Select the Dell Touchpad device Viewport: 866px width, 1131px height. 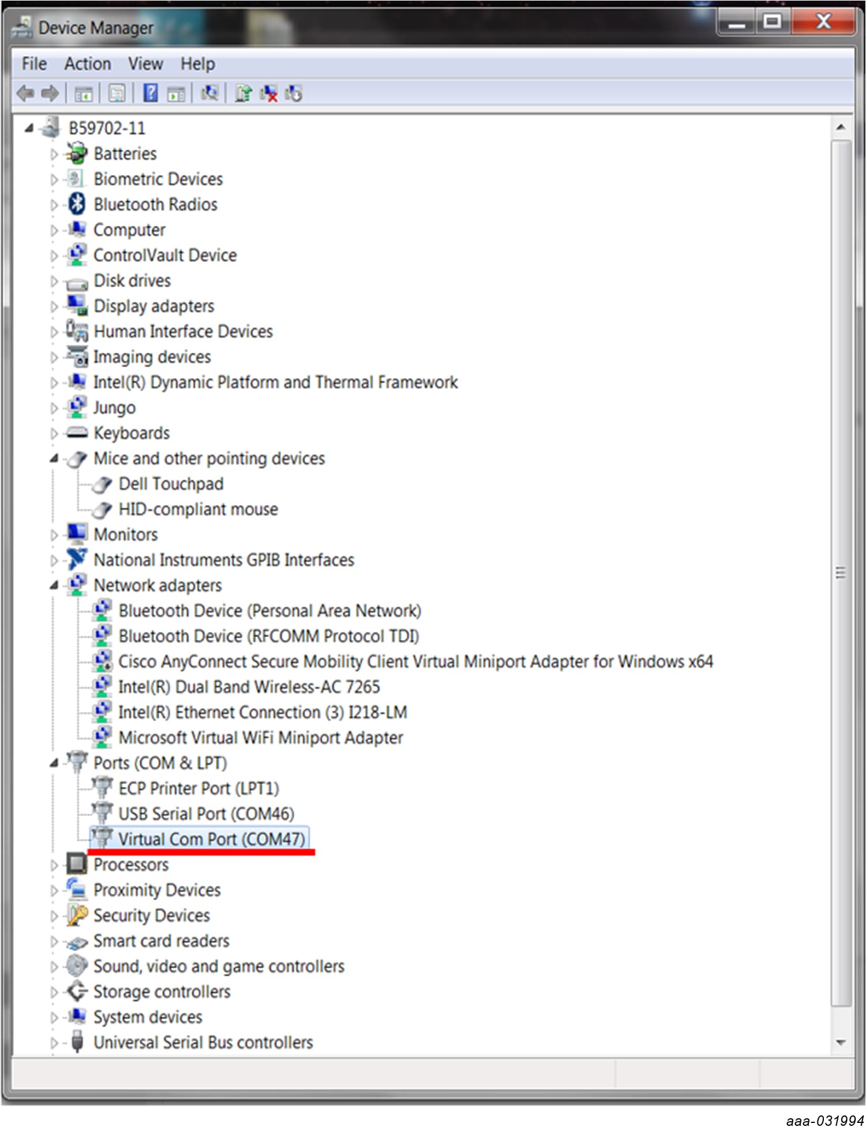click(x=171, y=484)
